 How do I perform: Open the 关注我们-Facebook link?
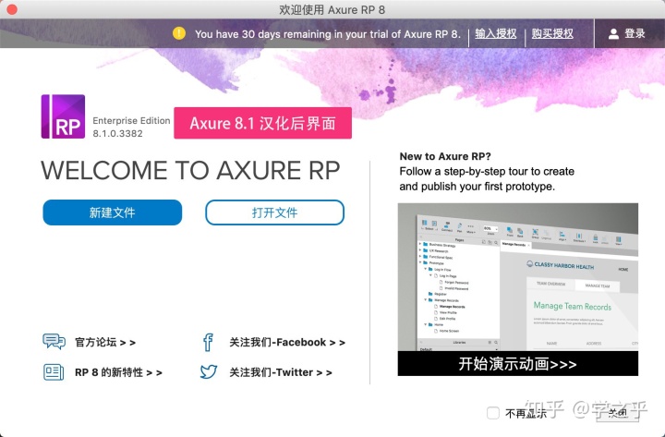tap(287, 342)
